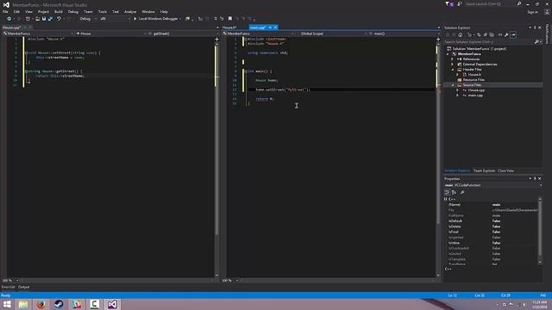This screenshot has width=552, height=310.
Task: Collapse the Source Files folder
Action: point(452,85)
